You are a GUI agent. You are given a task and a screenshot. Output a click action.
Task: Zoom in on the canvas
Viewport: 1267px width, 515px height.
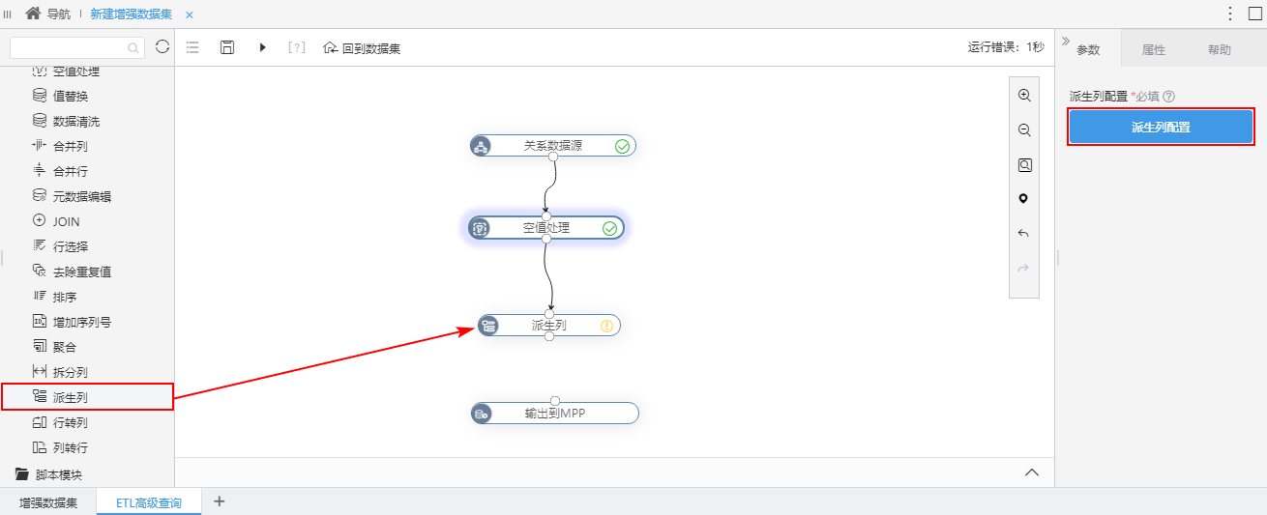click(x=1024, y=96)
